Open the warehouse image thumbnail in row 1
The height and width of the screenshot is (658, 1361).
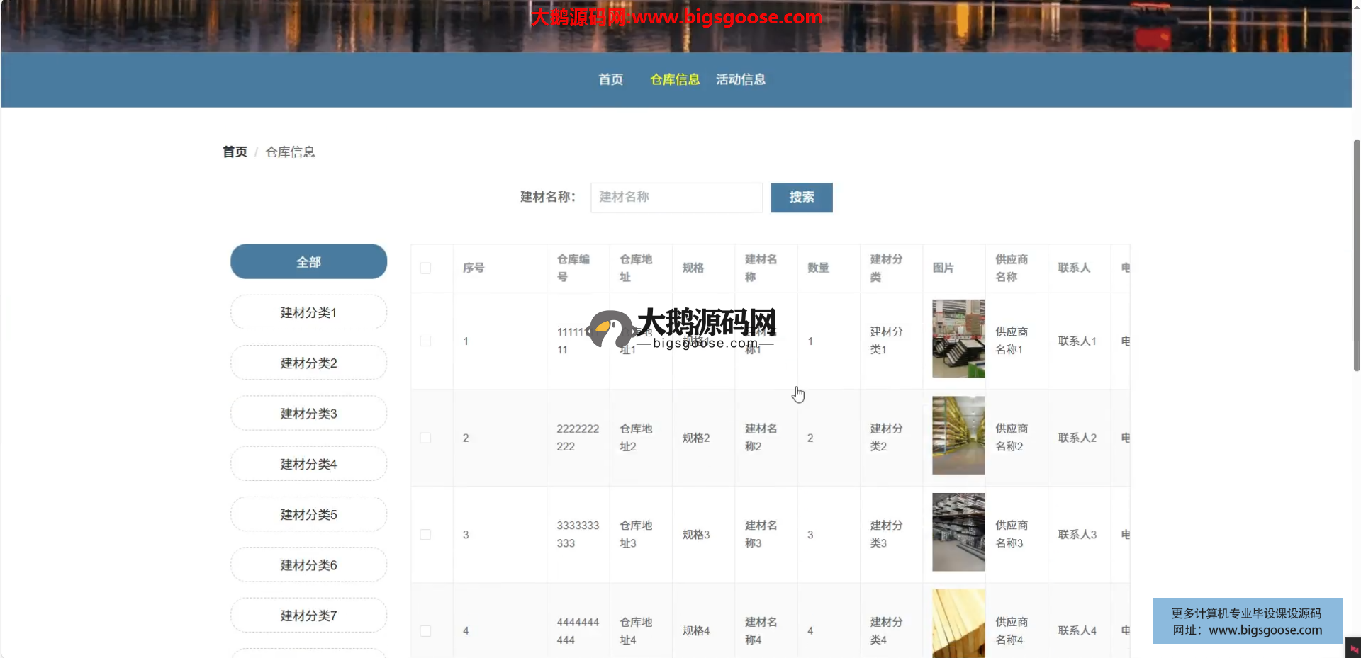(x=958, y=339)
